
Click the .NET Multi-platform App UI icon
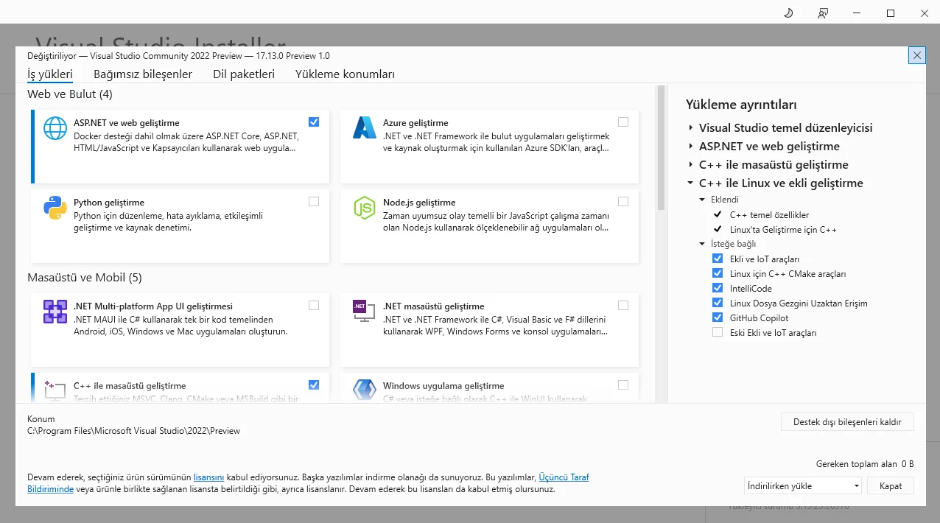click(55, 312)
